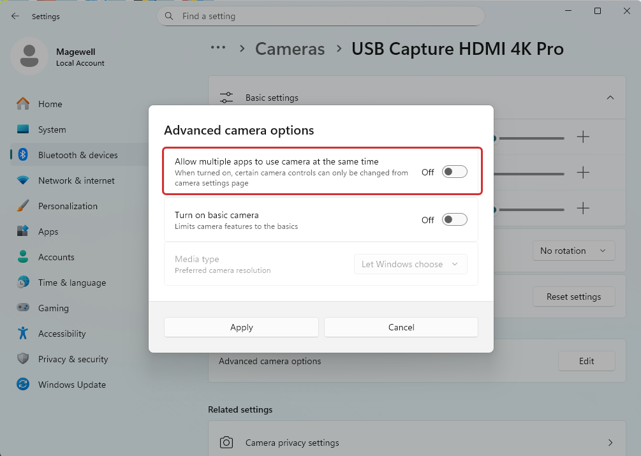
Task: Toggle the Turn on basic camera switch
Action: 454,220
